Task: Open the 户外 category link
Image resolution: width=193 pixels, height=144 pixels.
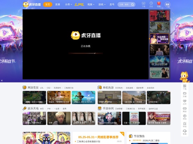Action: pyautogui.click(x=49, y=109)
